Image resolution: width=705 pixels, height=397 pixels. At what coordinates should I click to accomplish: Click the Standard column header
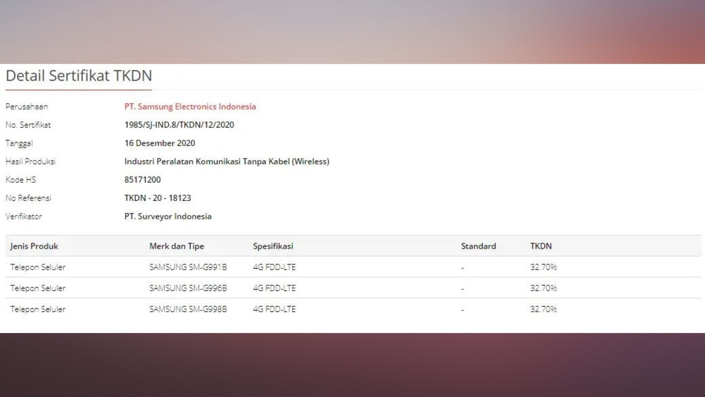point(478,246)
